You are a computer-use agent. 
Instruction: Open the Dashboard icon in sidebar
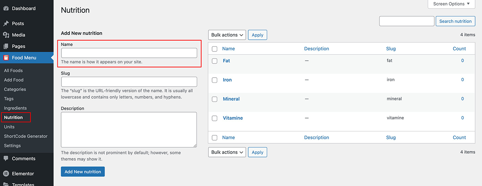[x=6, y=8]
